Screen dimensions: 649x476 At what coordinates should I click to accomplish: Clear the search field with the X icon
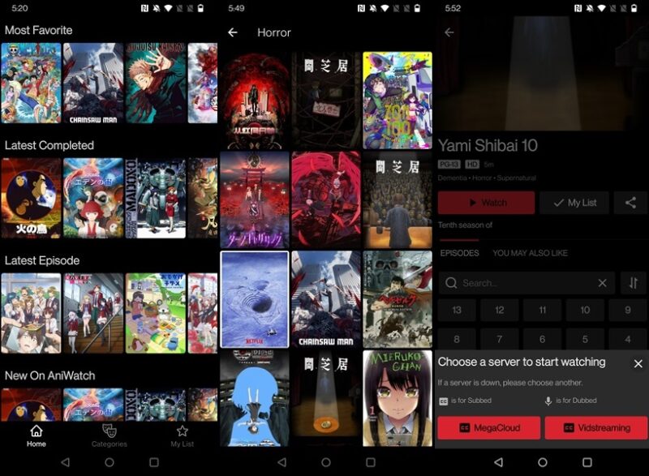pyautogui.click(x=603, y=283)
